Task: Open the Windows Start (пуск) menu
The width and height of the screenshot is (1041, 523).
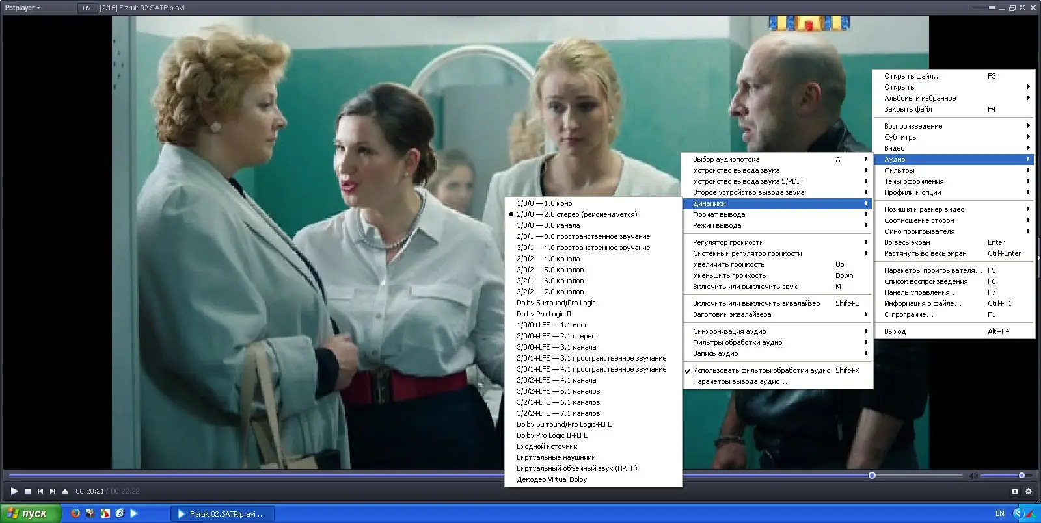Action: point(31,513)
